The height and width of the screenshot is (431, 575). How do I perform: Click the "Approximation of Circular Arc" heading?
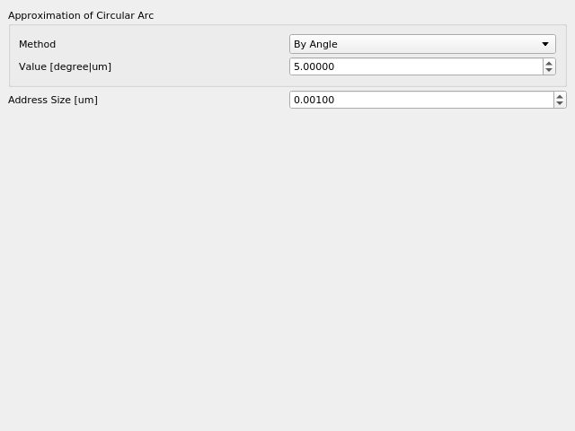point(81,15)
